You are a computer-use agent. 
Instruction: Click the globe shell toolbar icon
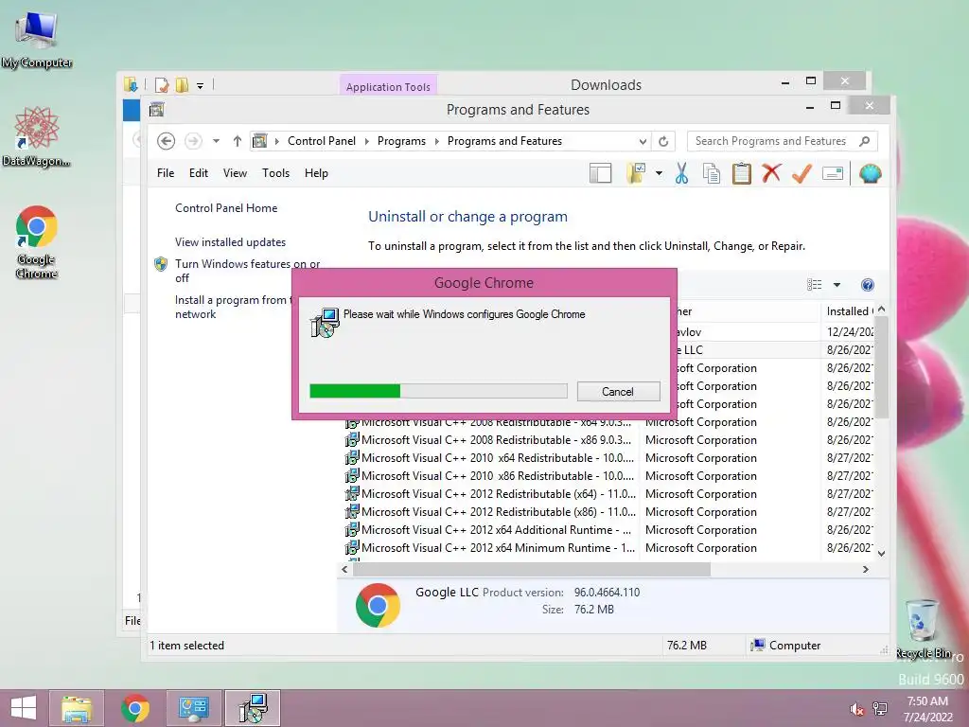[871, 174]
